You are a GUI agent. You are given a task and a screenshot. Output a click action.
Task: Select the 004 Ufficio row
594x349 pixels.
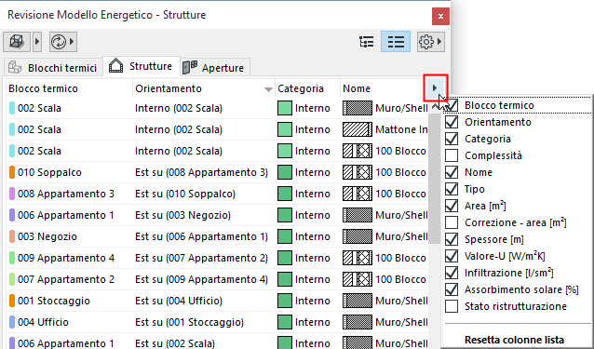217,322
